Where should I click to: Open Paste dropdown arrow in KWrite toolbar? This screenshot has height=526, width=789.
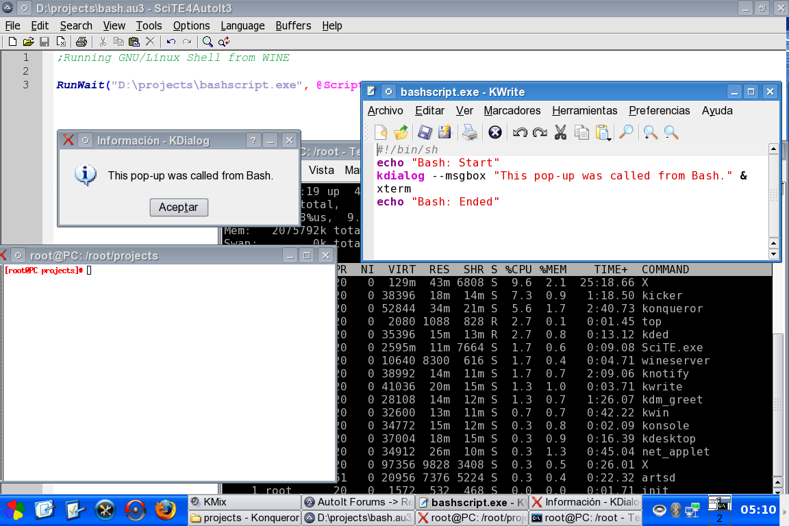610,138
